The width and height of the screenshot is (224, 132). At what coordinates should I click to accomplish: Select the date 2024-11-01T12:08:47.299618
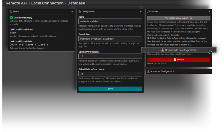pos(29,45)
